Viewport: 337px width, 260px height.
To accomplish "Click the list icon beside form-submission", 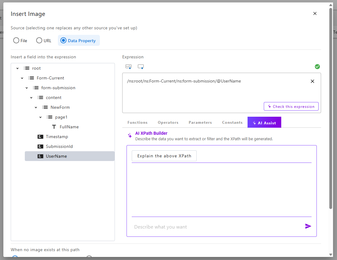I will [36, 88].
